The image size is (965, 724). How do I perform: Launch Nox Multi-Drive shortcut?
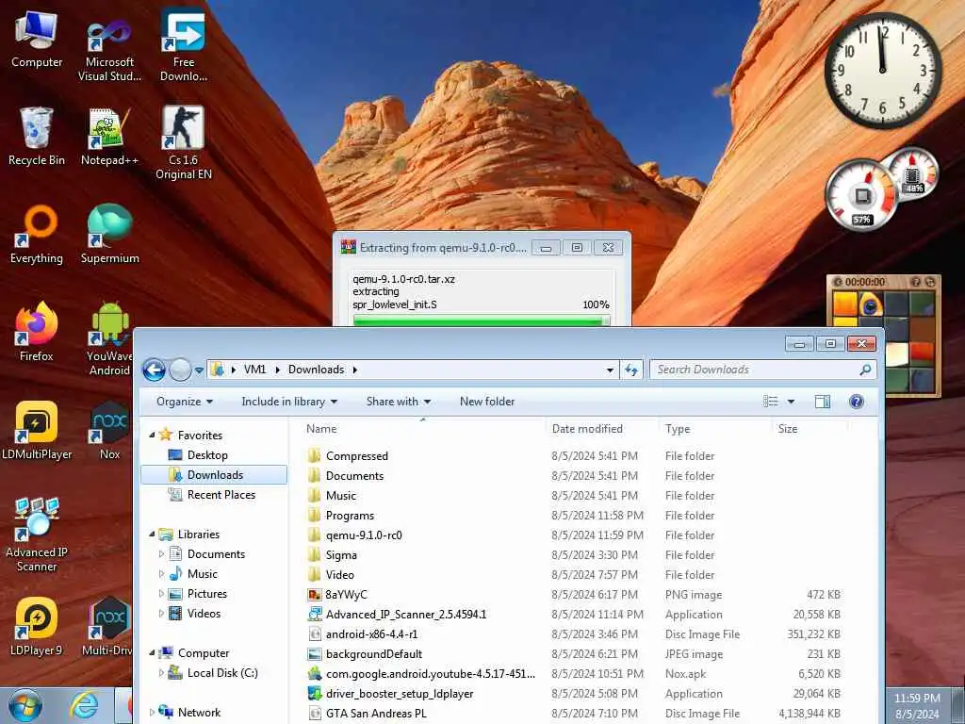point(108,627)
